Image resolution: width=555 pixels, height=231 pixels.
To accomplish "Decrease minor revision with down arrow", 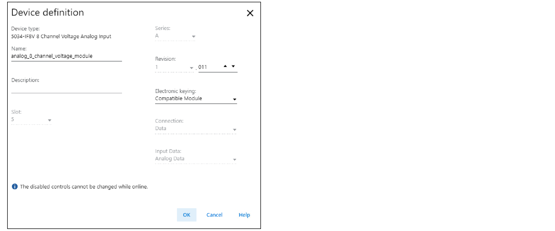I will click(233, 66).
